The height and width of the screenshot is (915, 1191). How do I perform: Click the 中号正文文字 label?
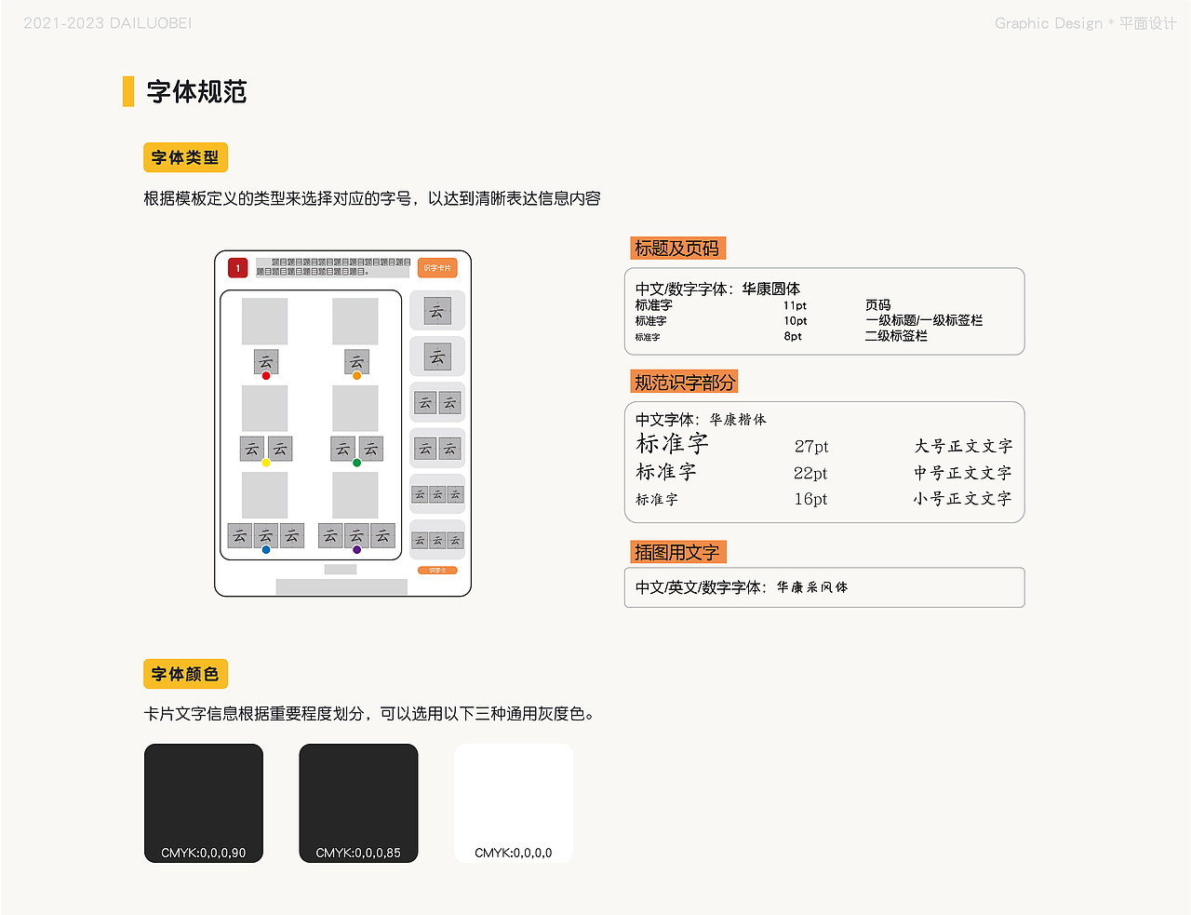coord(963,473)
